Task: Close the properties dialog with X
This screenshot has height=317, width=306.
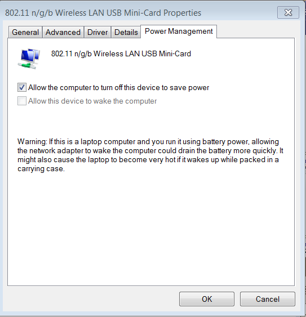Action: point(288,12)
